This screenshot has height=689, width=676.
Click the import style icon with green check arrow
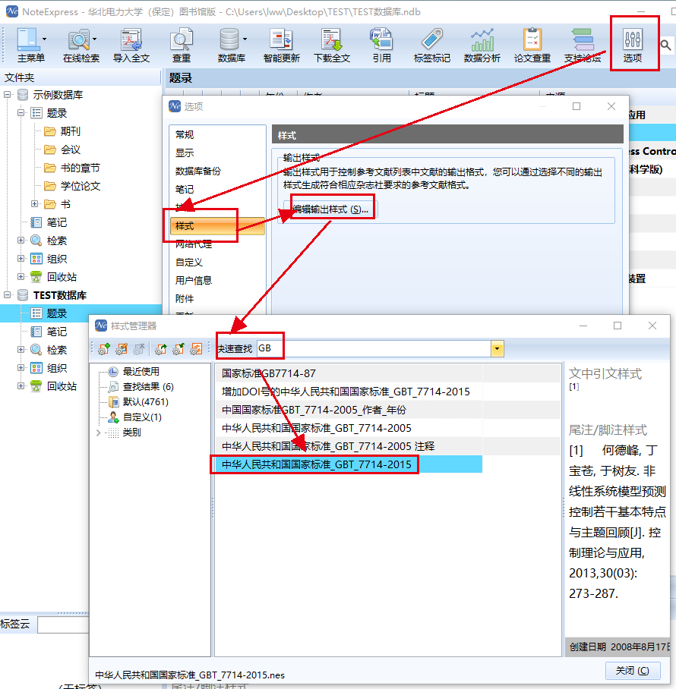tap(178, 349)
